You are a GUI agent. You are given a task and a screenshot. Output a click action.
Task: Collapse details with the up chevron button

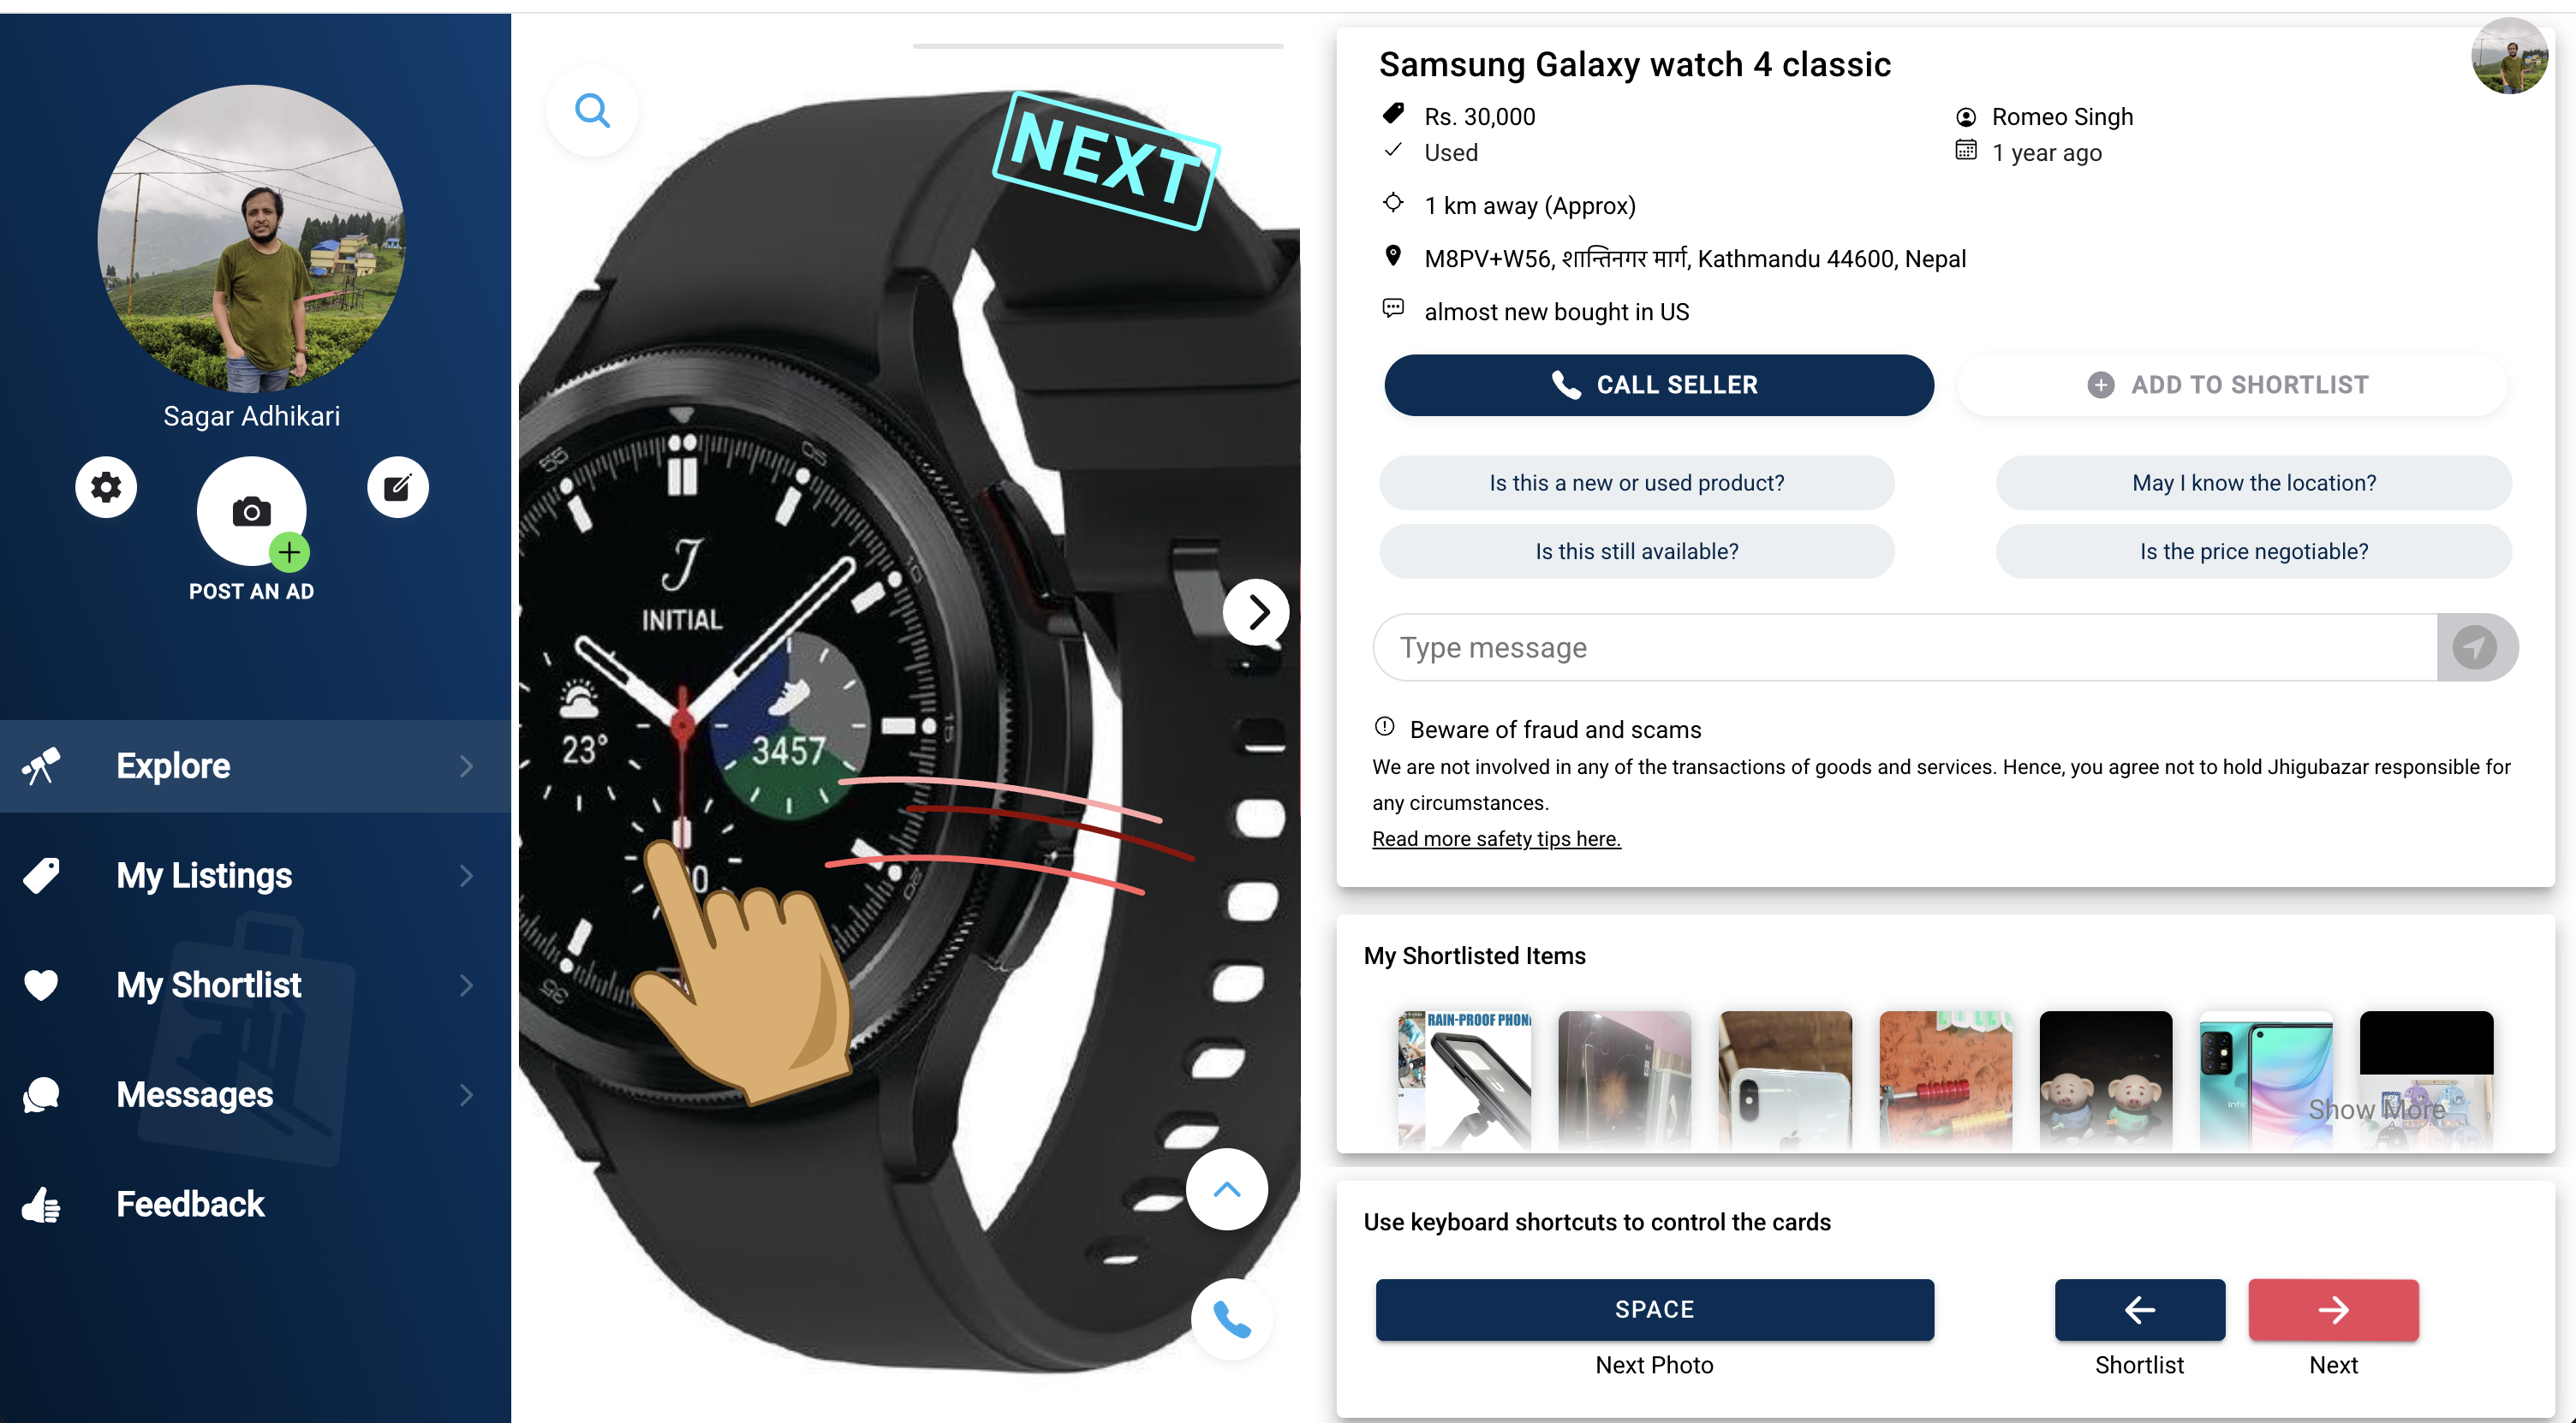tap(1227, 1190)
